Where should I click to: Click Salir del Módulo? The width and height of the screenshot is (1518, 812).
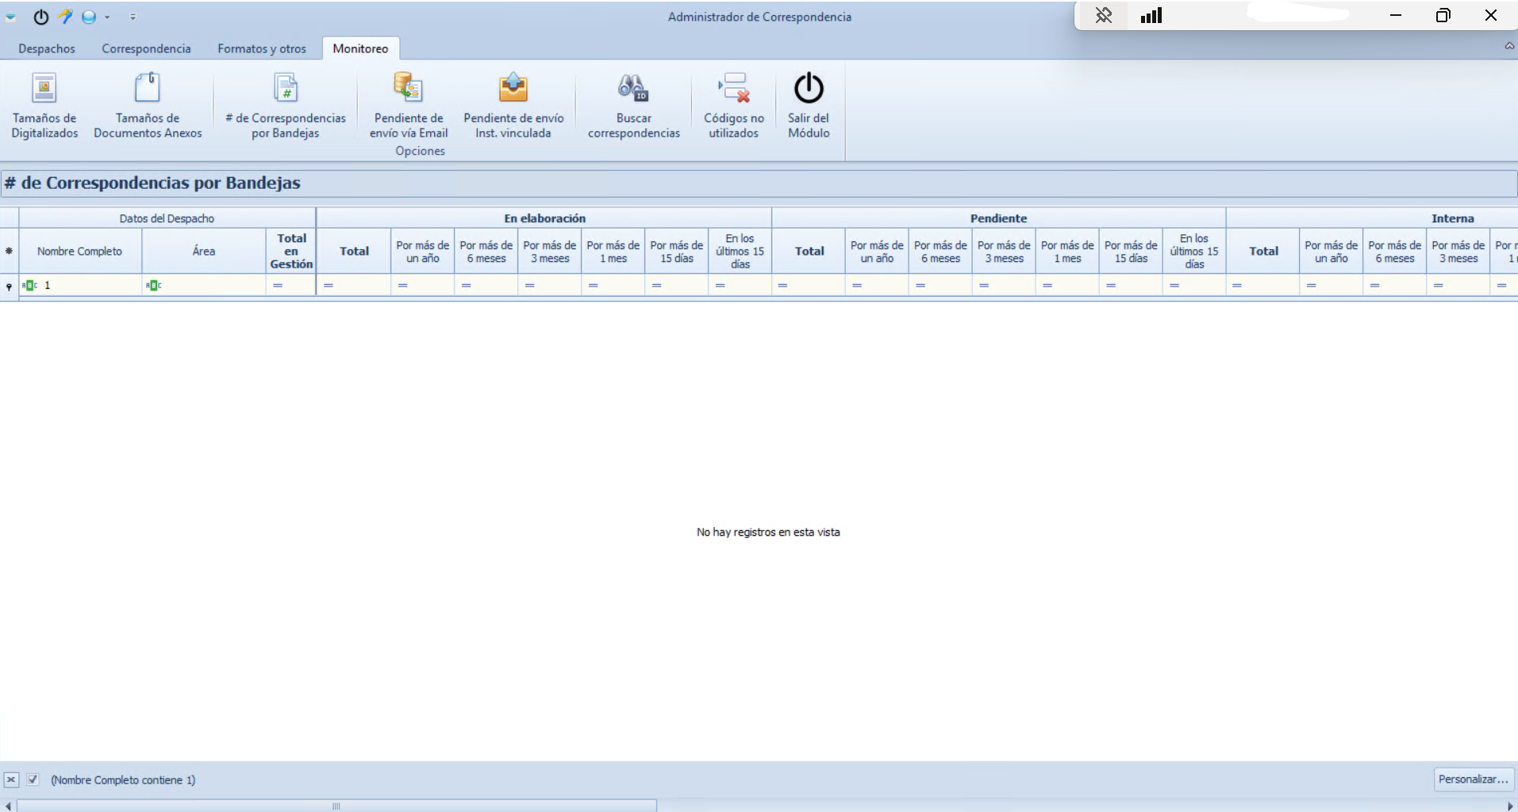point(808,105)
